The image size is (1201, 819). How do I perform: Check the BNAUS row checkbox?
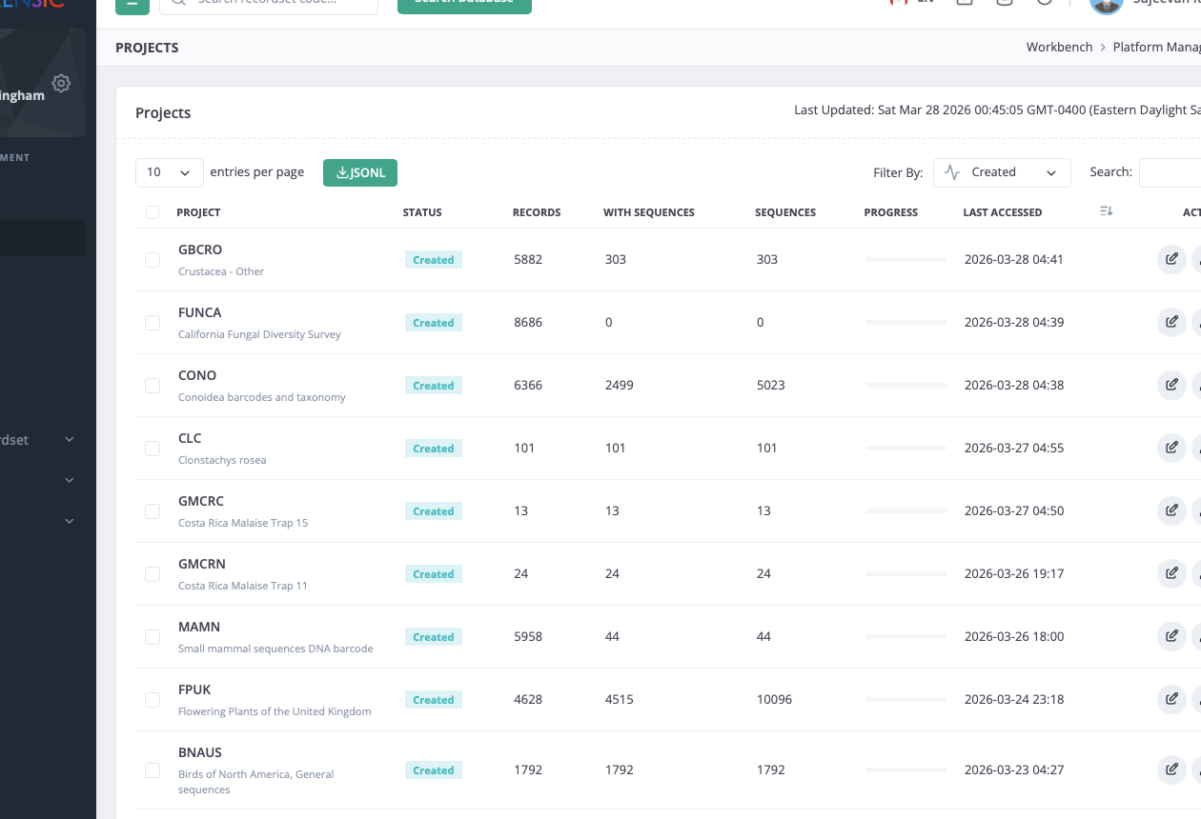pos(153,769)
